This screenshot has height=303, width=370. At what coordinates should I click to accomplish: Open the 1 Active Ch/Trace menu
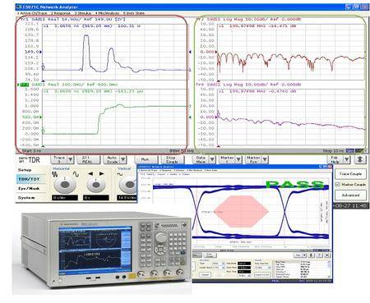coord(32,13)
